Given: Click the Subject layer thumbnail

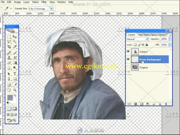Looking at the screenshot, I should point(135,52).
